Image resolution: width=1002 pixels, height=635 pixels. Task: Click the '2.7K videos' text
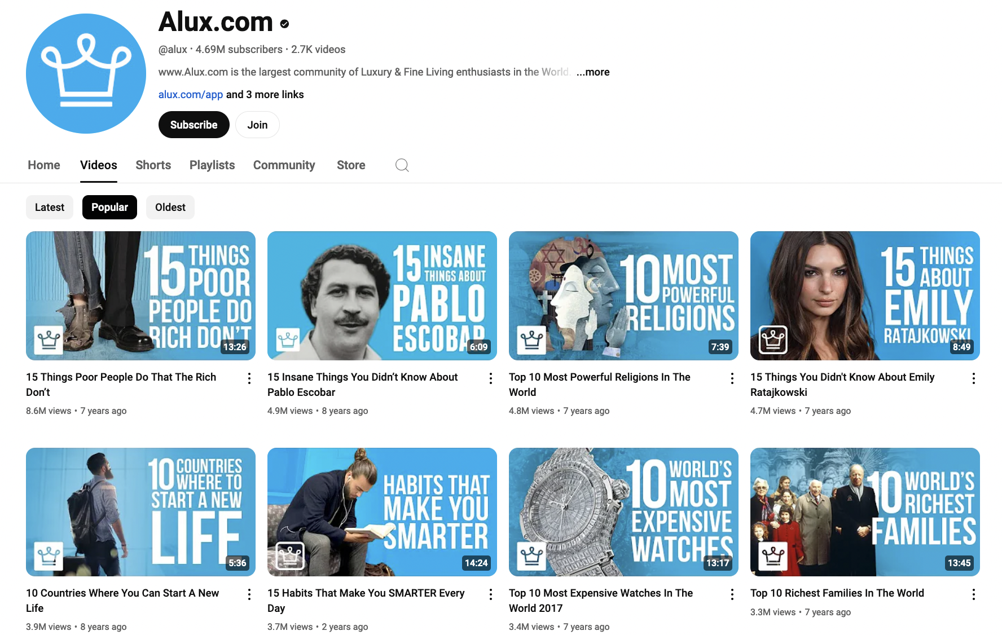[x=318, y=50]
